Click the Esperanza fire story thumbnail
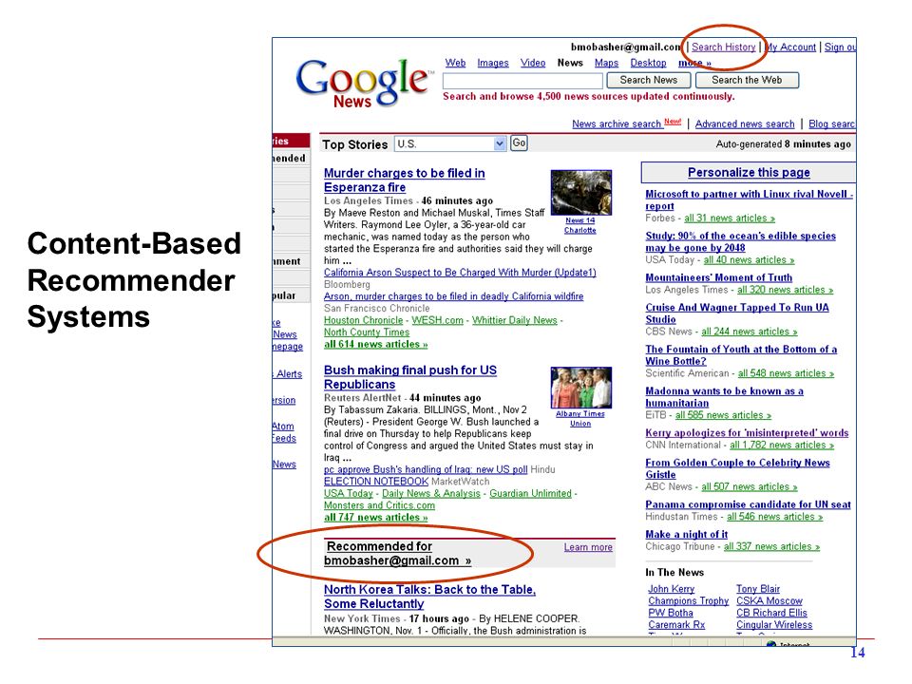This screenshot has width=912, height=684. coord(580,193)
